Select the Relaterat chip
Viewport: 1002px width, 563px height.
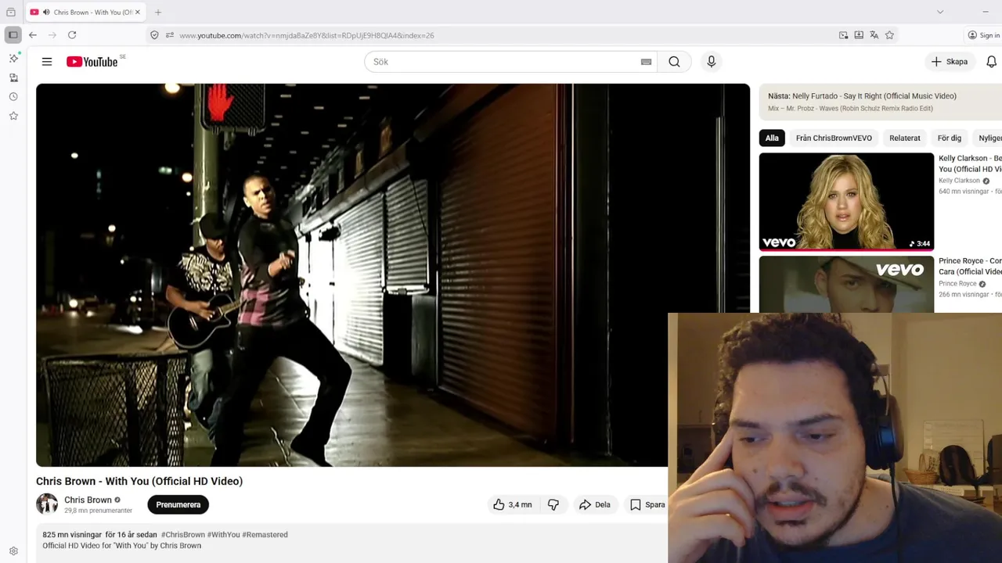pos(905,138)
